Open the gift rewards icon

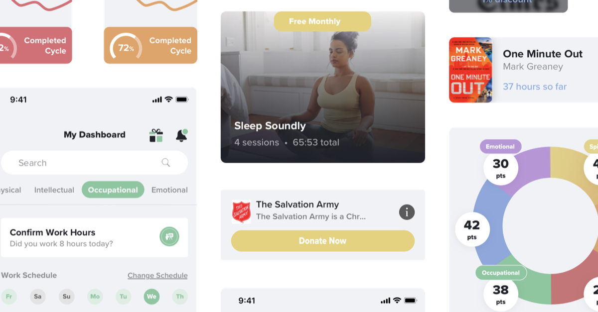coord(156,135)
